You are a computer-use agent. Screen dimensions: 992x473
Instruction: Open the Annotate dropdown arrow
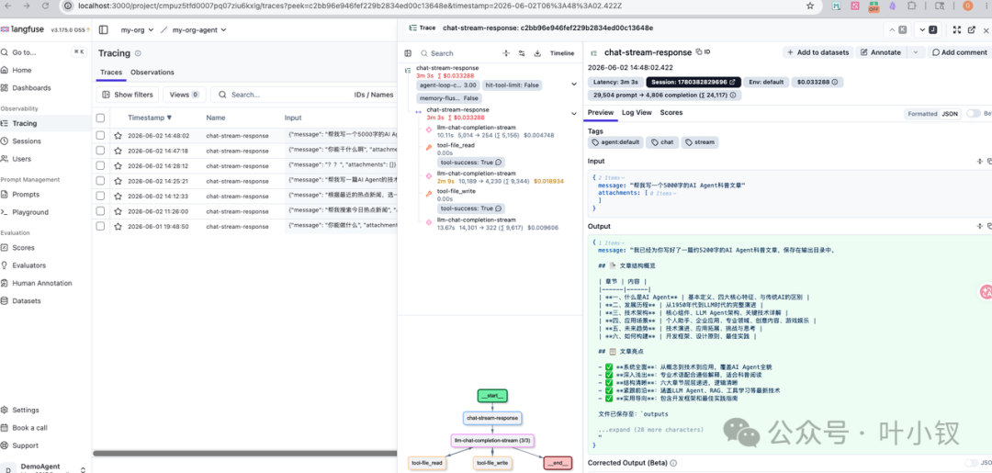click(x=915, y=52)
